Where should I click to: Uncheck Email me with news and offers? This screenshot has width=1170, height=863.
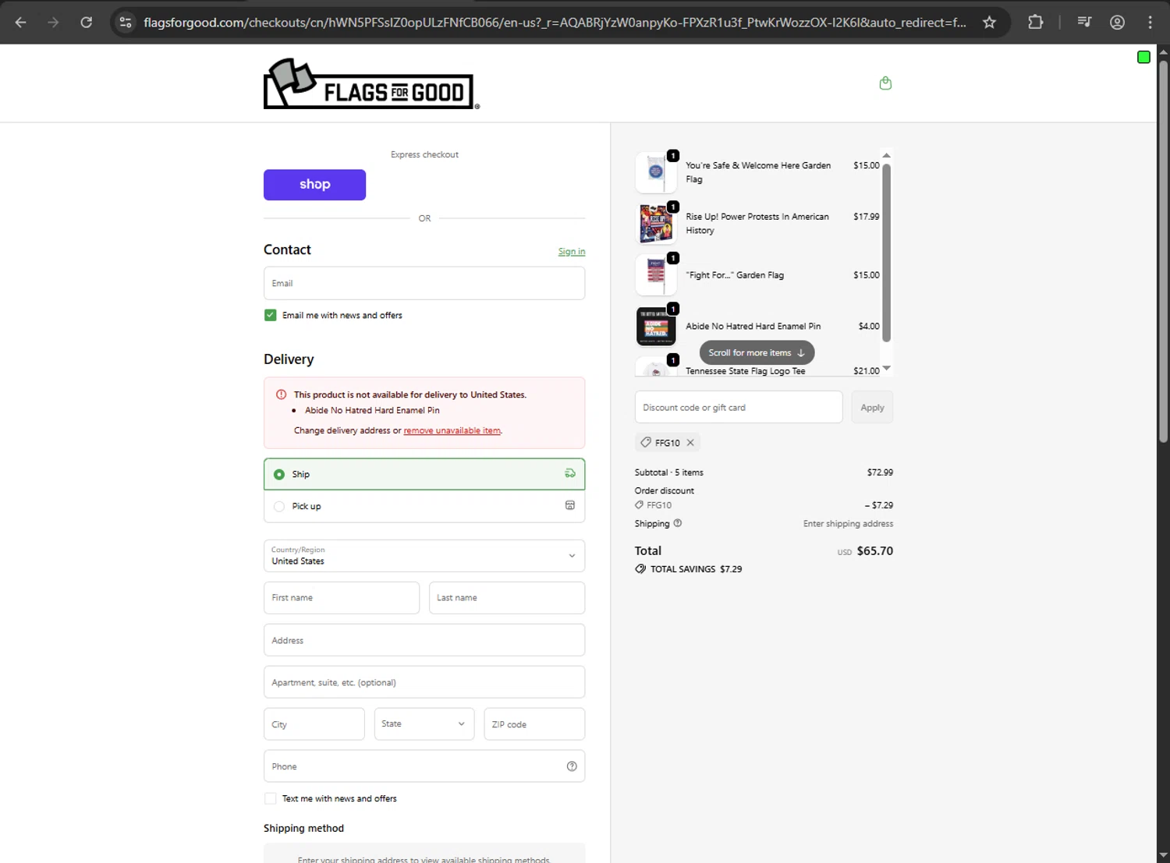[270, 315]
